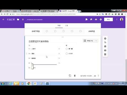This screenshot has height=95, width=127.
Task: Edit the question title field
Action: pos(52,41)
